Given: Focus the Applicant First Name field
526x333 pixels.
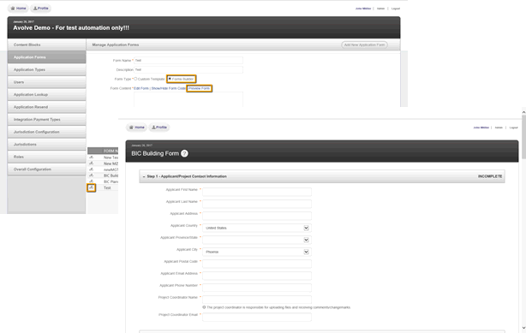Looking at the screenshot, I should [x=257, y=192].
